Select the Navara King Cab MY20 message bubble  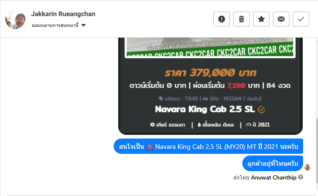(208, 146)
